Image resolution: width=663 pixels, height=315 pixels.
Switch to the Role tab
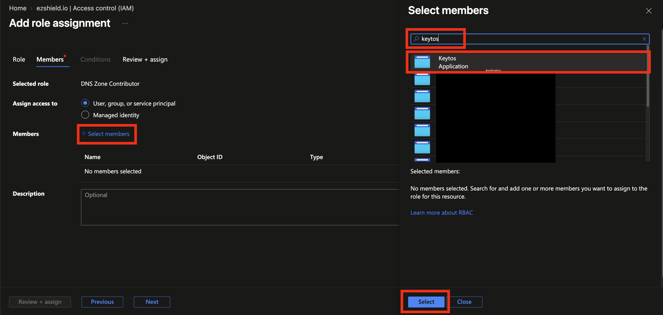(19, 60)
